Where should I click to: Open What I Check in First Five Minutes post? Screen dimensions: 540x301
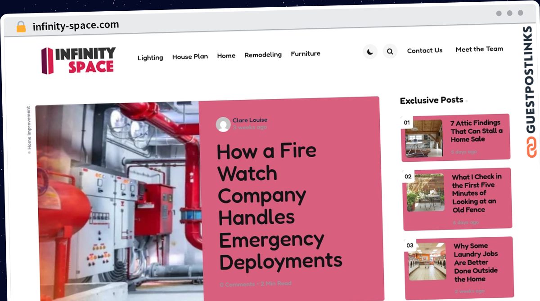[x=477, y=193]
